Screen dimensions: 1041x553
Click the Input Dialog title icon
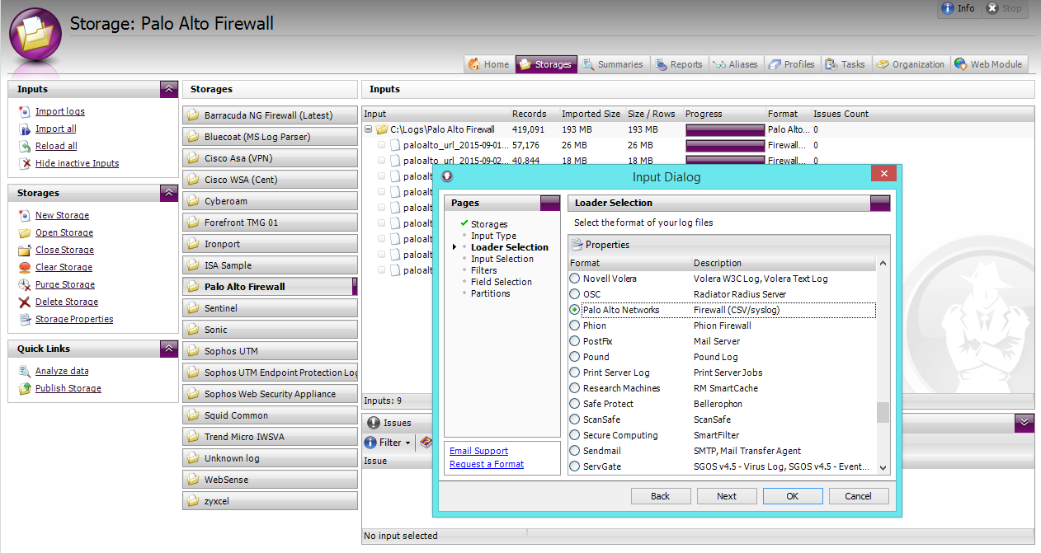447,176
